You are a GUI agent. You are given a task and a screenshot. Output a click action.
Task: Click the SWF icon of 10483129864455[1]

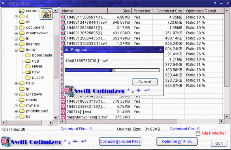click(63, 38)
